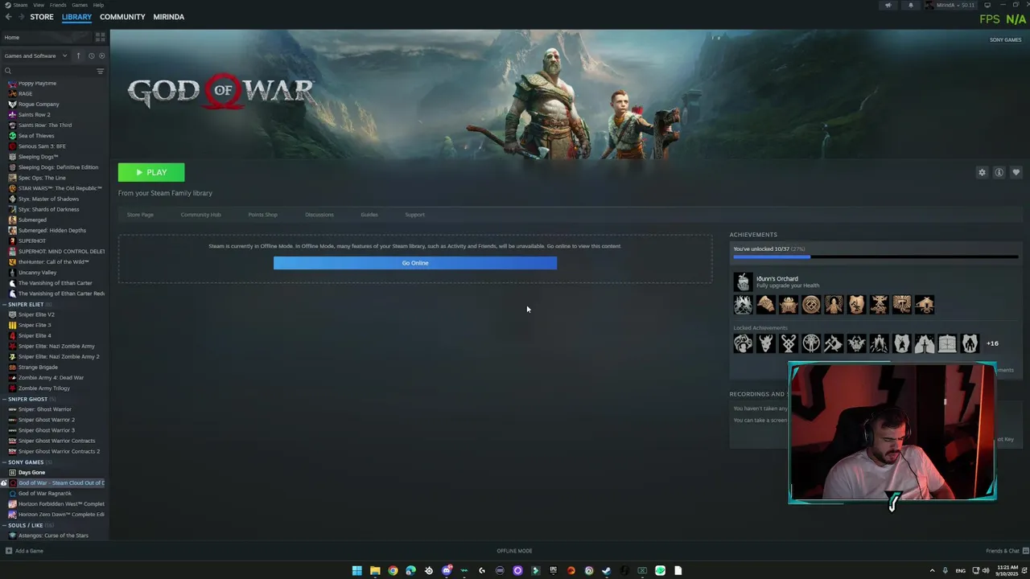Add God of War to favorites heart
Viewport: 1030px width, 579px height.
(x=1016, y=172)
